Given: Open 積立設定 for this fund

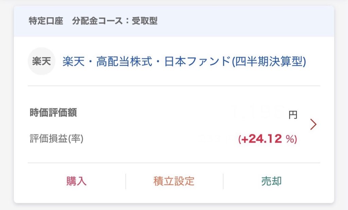Looking at the screenshot, I should point(174,181).
